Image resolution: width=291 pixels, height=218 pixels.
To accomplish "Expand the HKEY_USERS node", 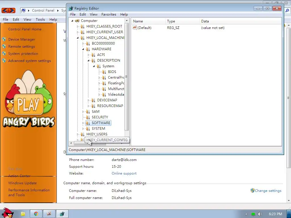I will click(78, 134).
